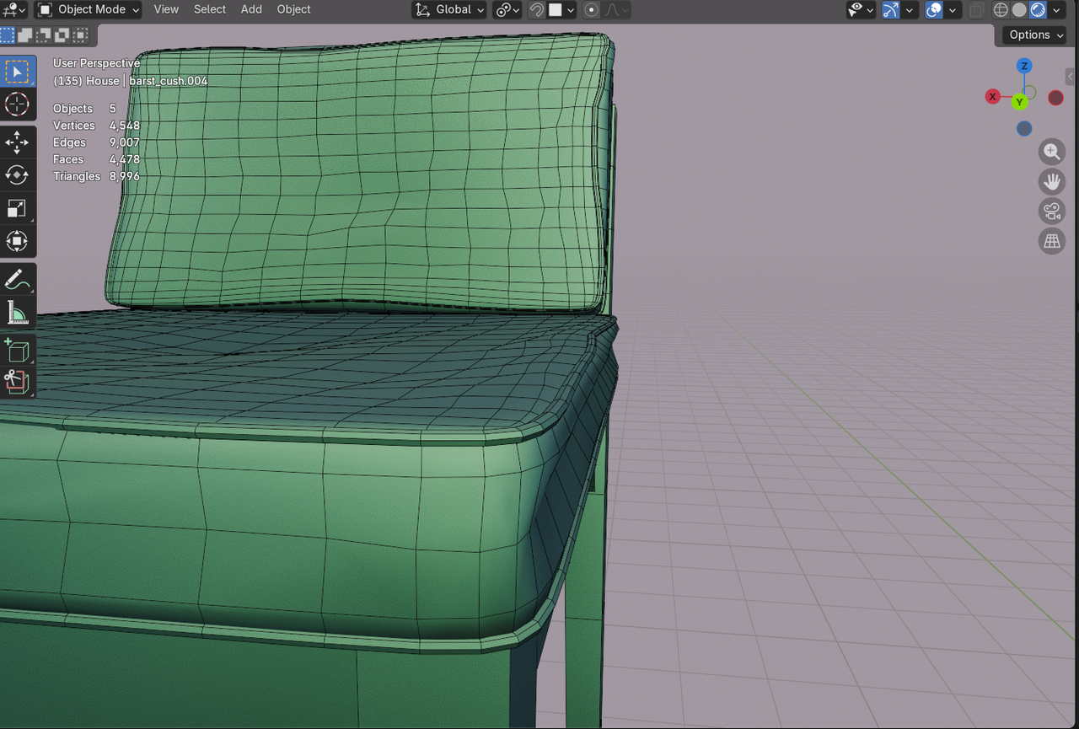The width and height of the screenshot is (1079, 729).
Task: Open the Select menu
Action: coord(210,9)
